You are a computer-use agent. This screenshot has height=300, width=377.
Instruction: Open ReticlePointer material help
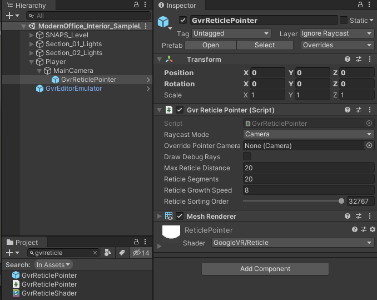coord(355,229)
